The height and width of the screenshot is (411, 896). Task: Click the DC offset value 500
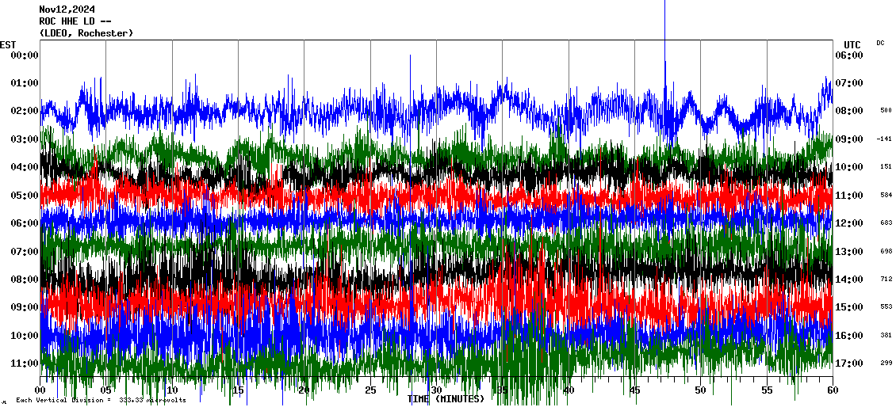pos(886,111)
